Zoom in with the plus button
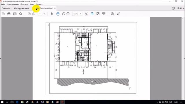This screenshot has width=185, height=104. 68,14
